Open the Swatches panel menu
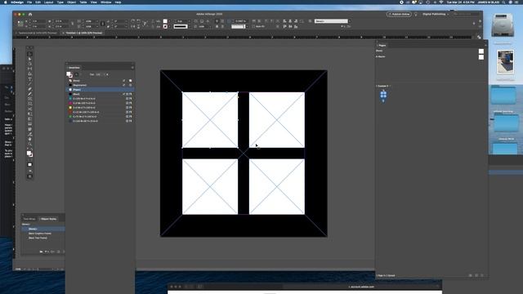Viewport: 523px width, 294px height. point(132,68)
